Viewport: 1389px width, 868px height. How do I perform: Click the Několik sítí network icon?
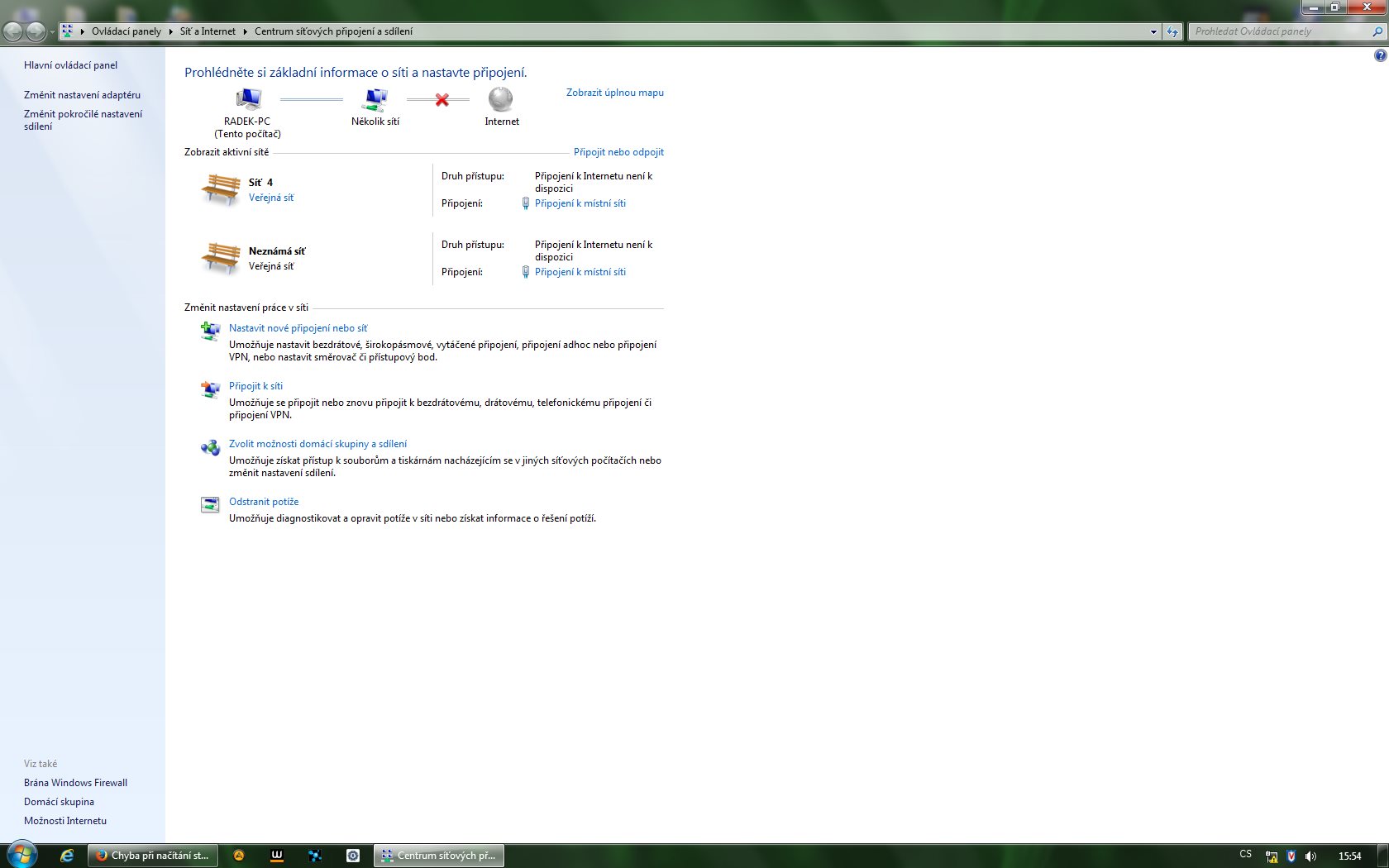[x=375, y=99]
